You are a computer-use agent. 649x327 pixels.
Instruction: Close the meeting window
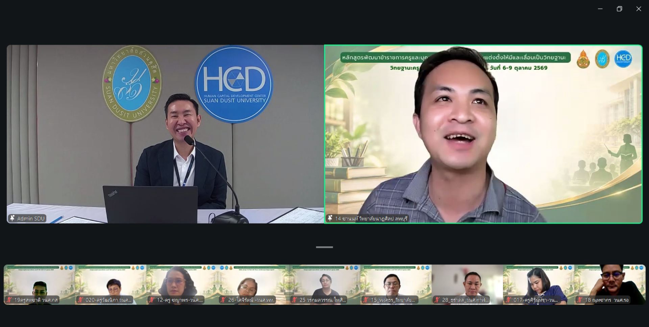[x=639, y=9]
